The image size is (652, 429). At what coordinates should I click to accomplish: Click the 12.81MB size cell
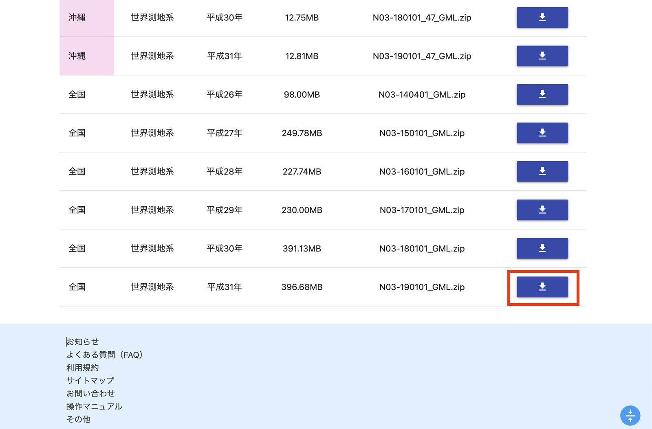[x=302, y=56]
